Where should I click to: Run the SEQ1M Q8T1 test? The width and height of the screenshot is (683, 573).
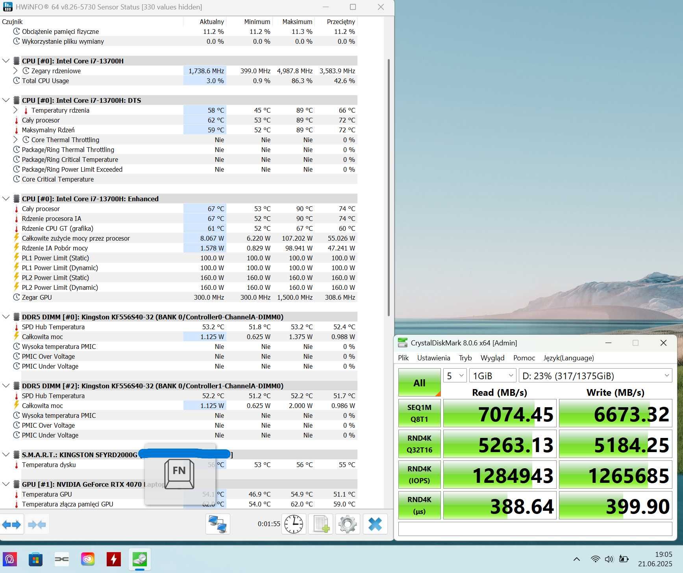pos(419,413)
